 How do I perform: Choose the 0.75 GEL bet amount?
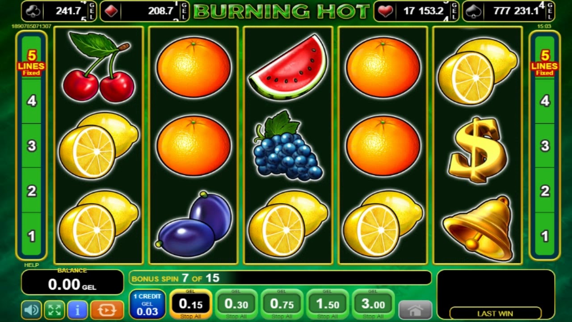coord(282,304)
